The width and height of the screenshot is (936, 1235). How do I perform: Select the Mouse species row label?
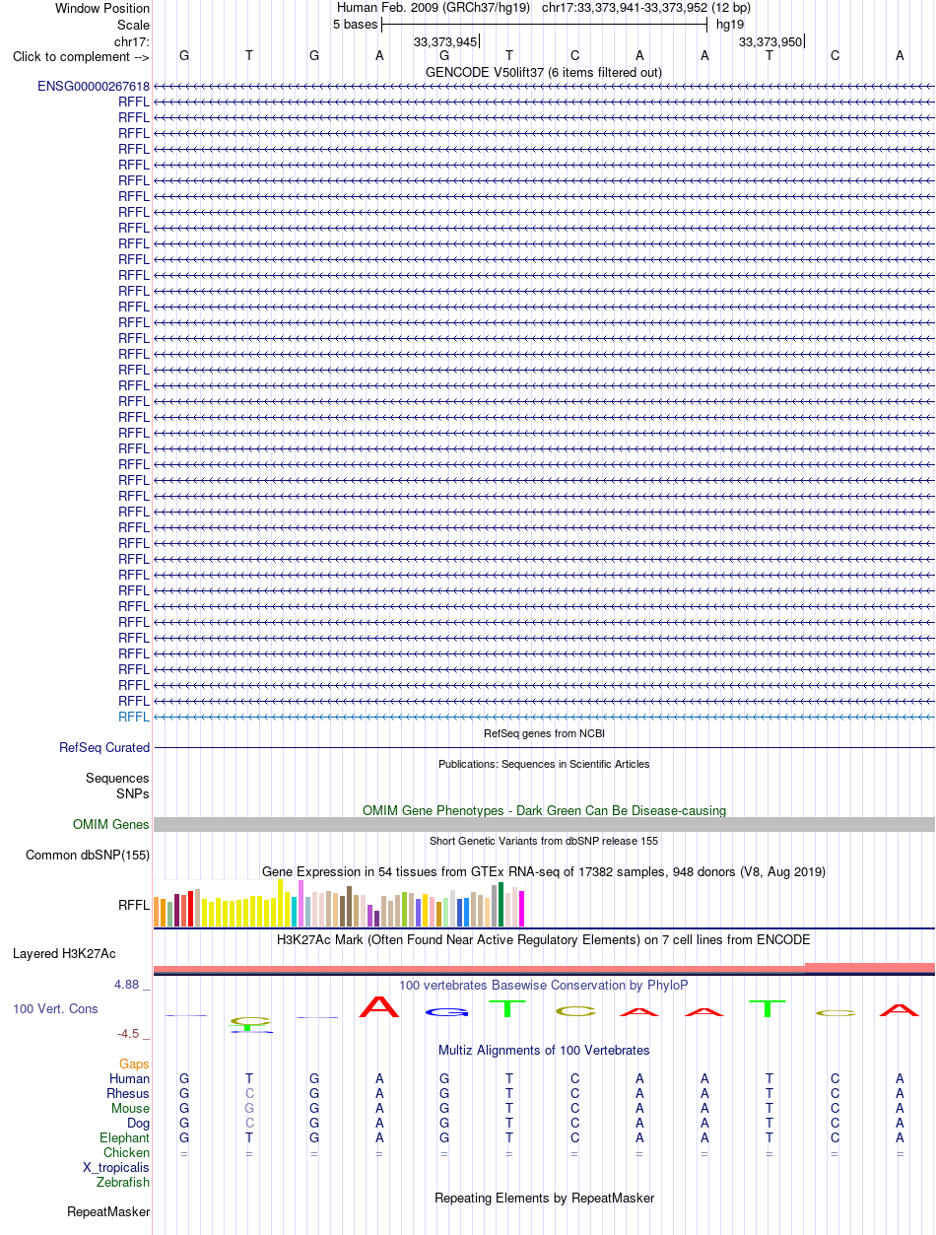click(x=131, y=1109)
